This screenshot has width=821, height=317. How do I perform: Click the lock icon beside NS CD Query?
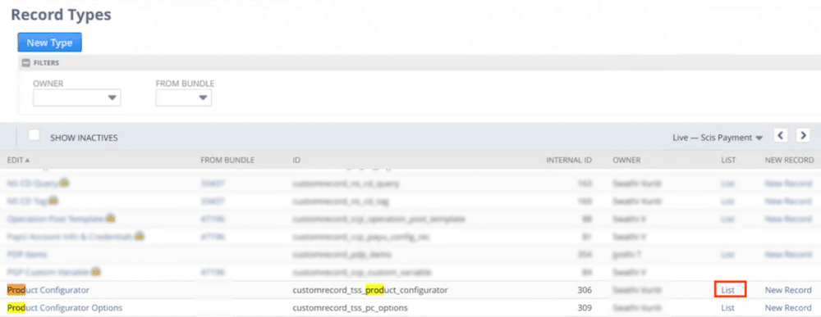click(64, 183)
